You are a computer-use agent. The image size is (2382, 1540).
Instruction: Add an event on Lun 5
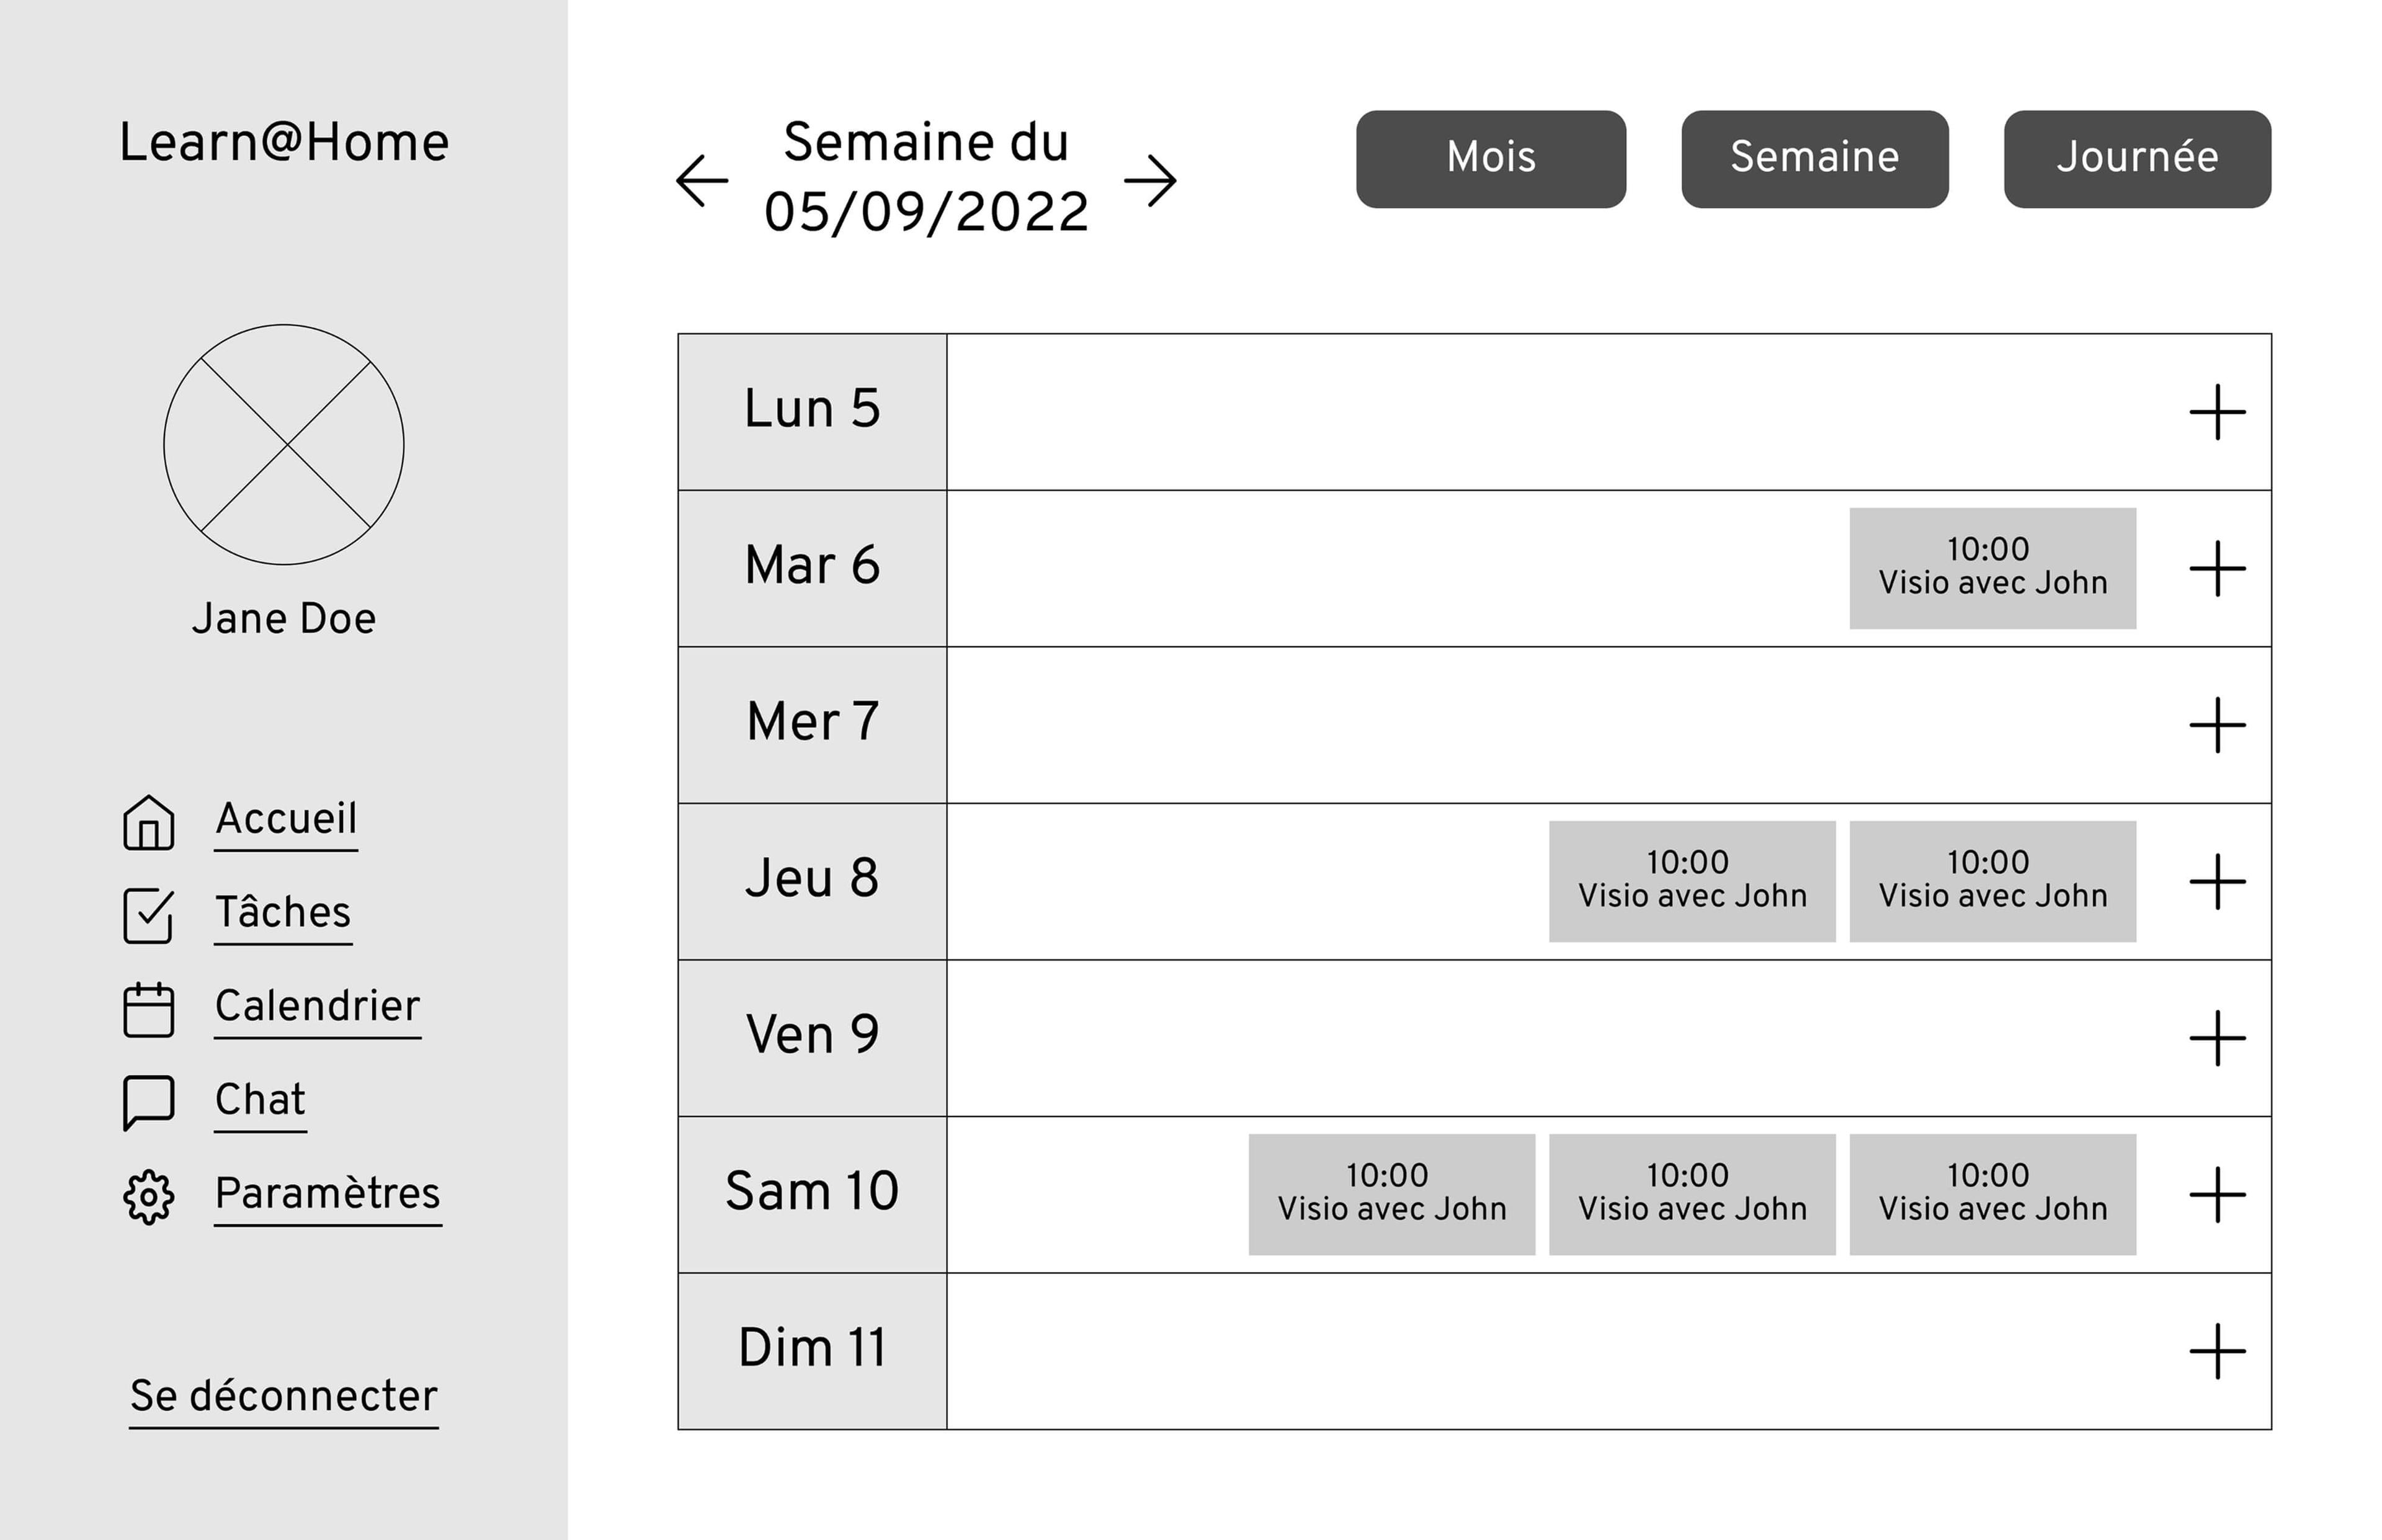(x=2217, y=412)
